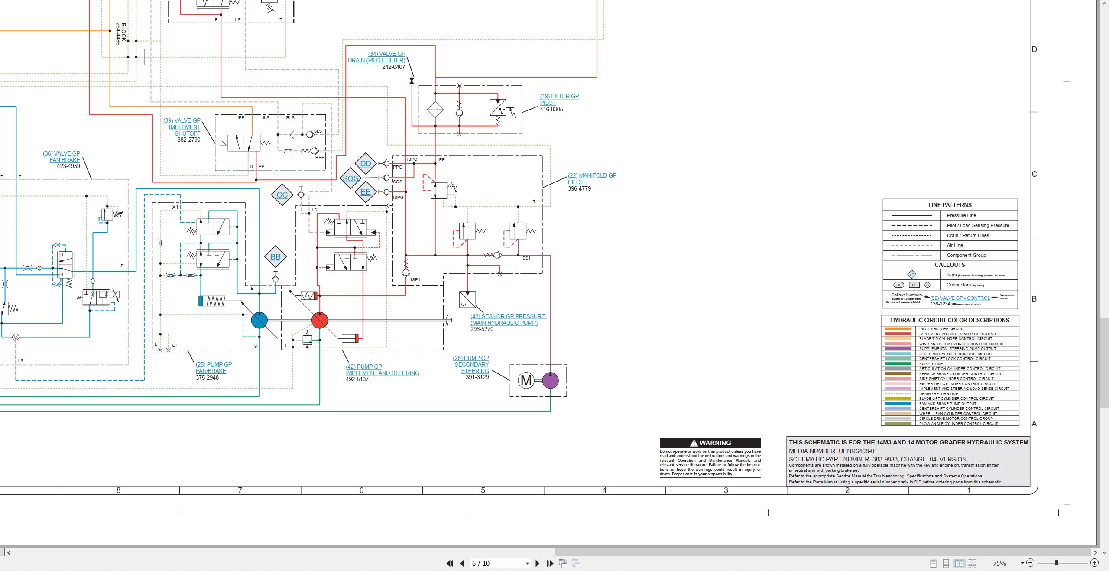The width and height of the screenshot is (1109, 571).
Task: Click the 'BLOCK 254-4486' vertical label
Action: coord(120,34)
